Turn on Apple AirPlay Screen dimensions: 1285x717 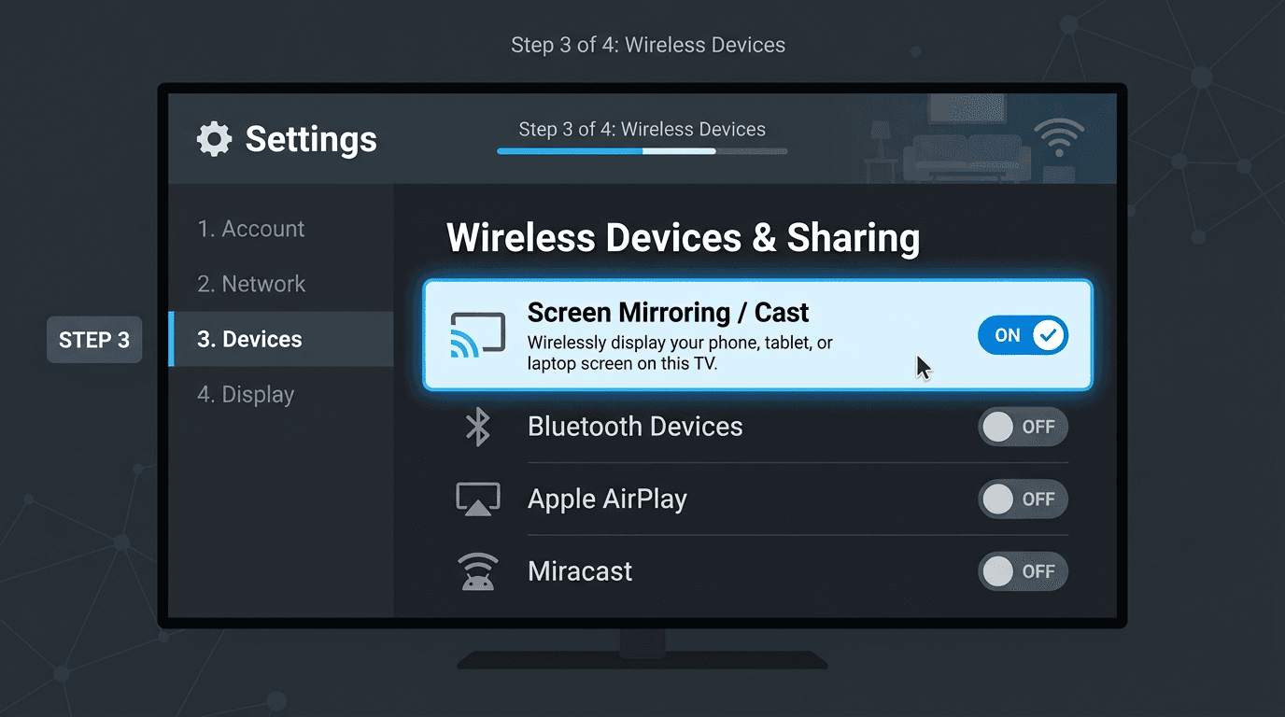1023,499
